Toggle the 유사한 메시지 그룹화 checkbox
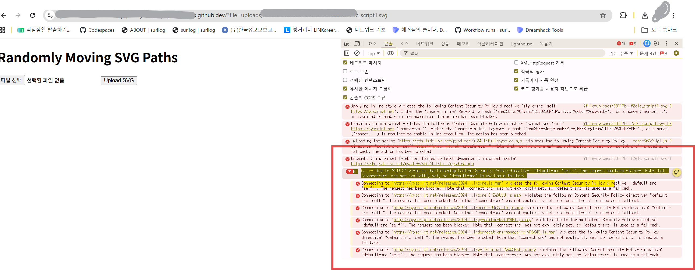The image size is (695, 270). 345,88
